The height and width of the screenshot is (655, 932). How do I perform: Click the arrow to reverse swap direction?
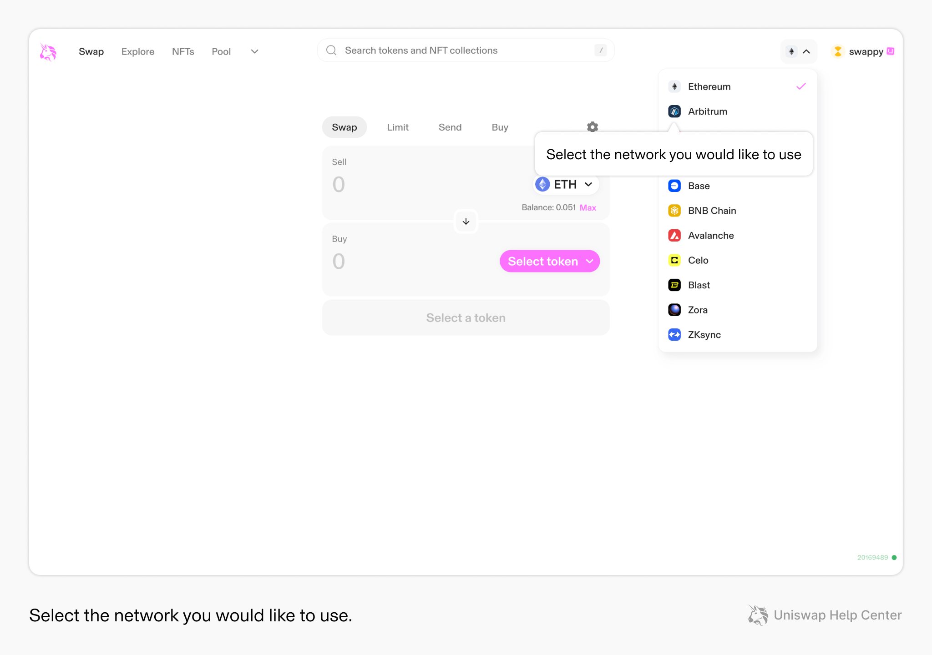click(466, 222)
